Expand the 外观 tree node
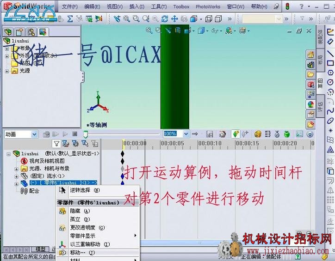Viewport: 335px width, 261px height. point(7,56)
